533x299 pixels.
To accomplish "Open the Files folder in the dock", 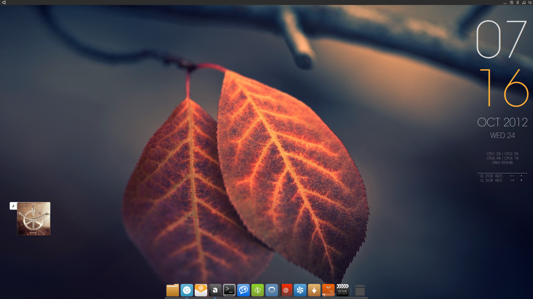I will pos(172,290).
